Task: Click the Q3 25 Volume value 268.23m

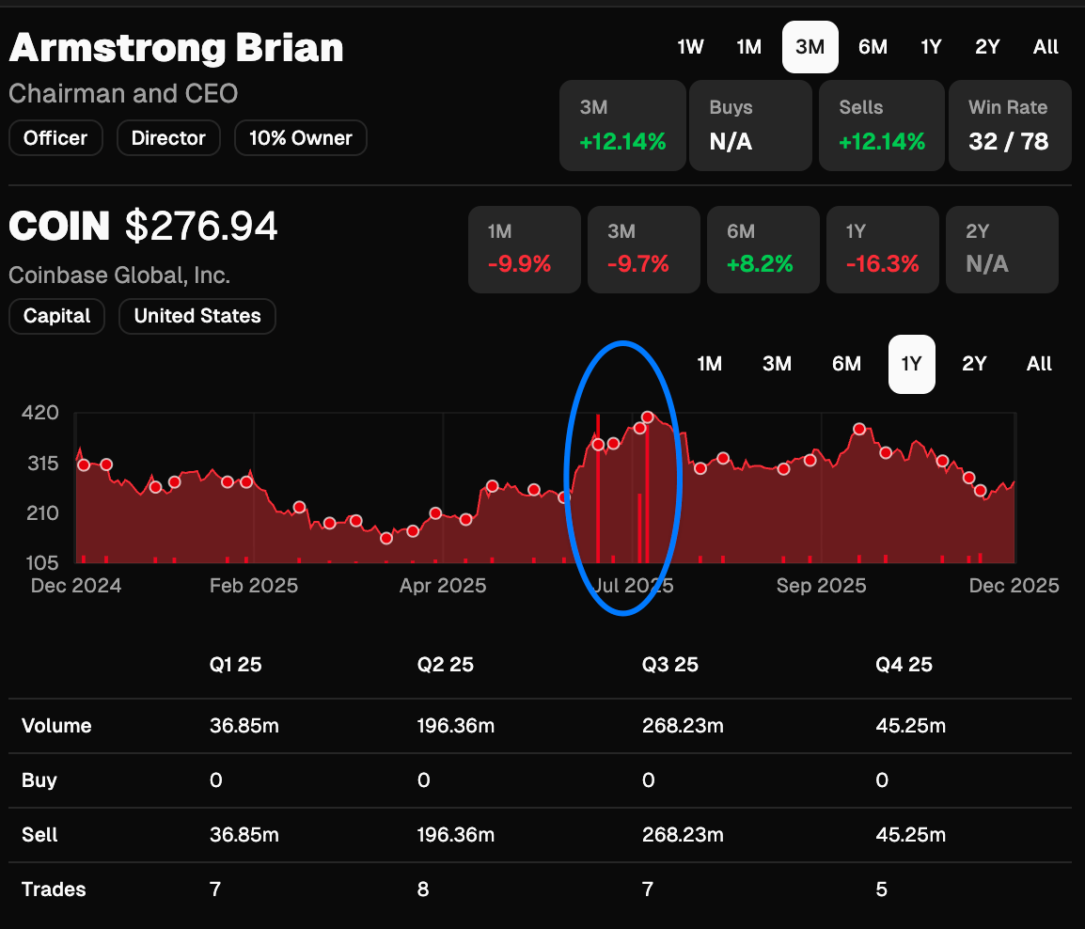Action: click(683, 726)
